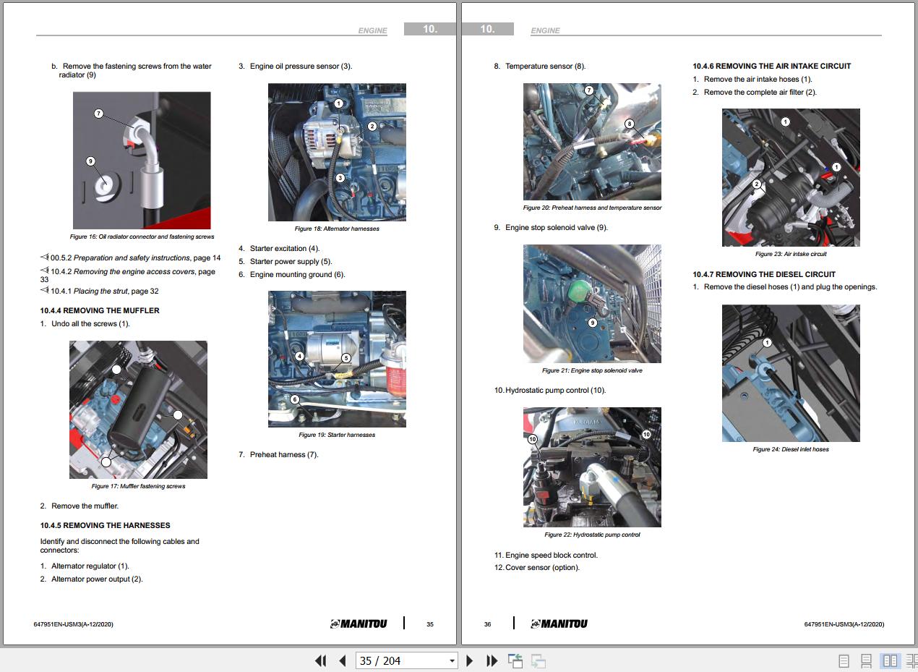This screenshot has height=672, width=918.
Task: Click the caption 'Figure 22: Hydrostatic pump control'
Action: click(592, 535)
